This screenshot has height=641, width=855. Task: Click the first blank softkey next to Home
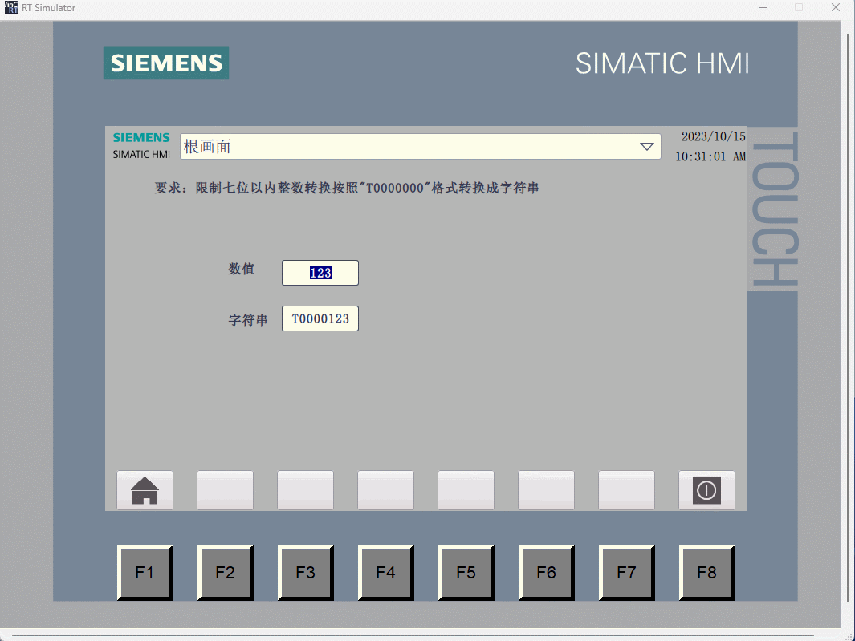coord(225,490)
